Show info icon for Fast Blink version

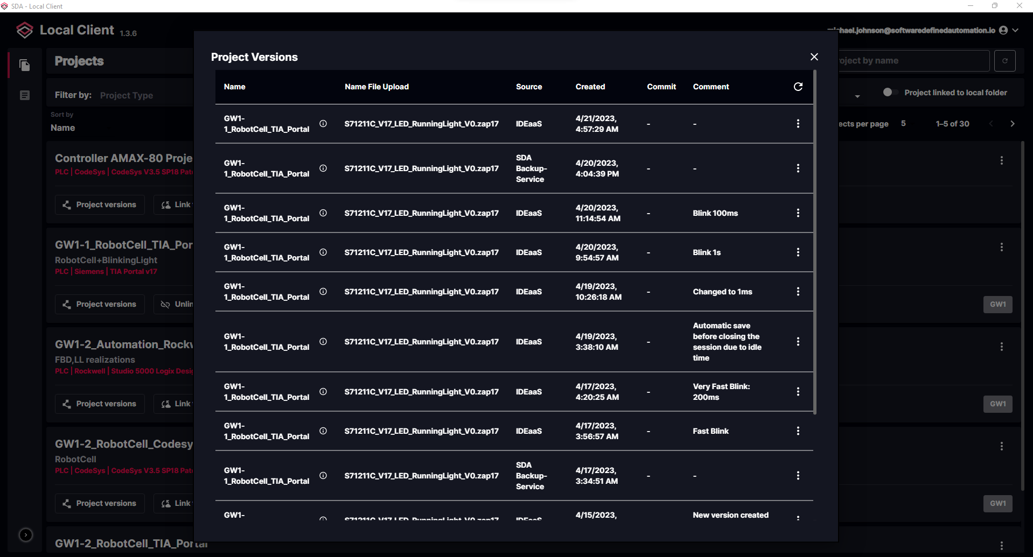click(323, 431)
